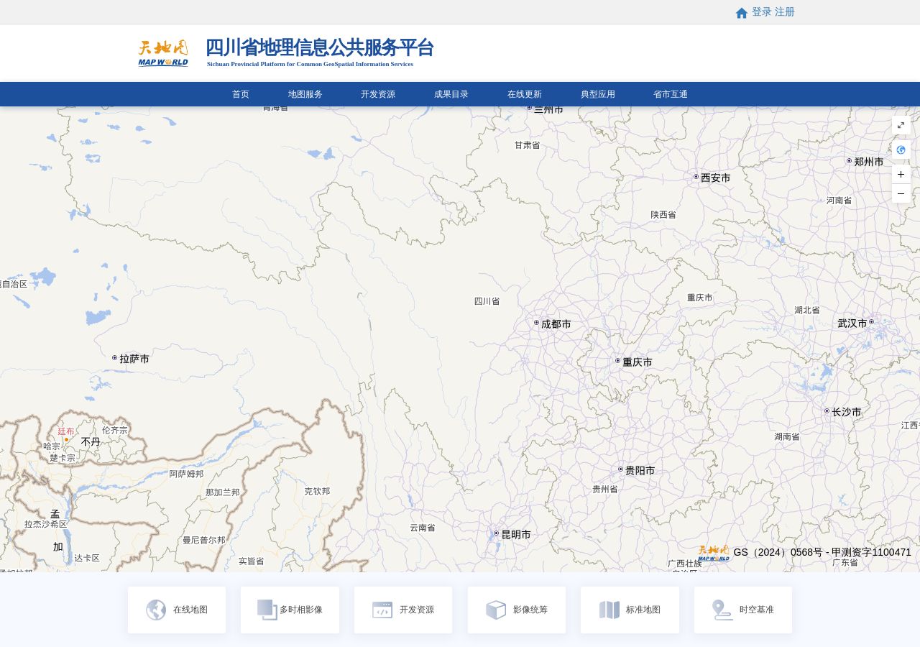Open the 登录 login link

point(762,12)
